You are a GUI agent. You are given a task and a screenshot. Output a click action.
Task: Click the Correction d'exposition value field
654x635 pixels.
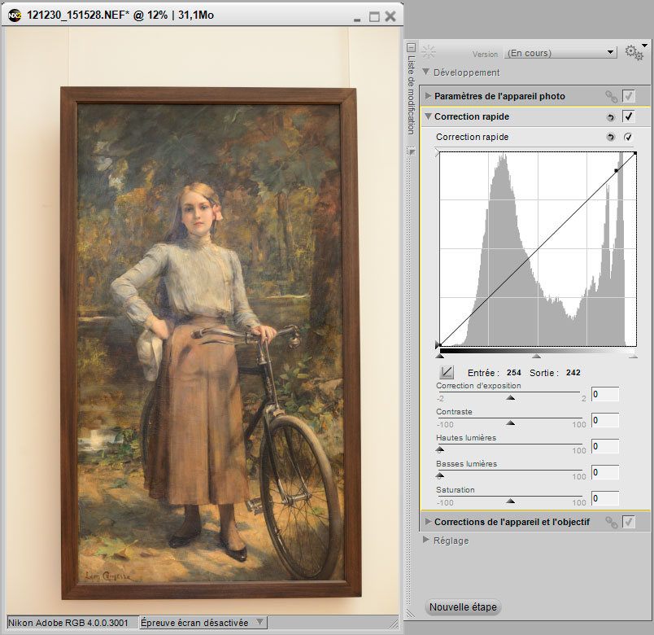click(x=604, y=394)
